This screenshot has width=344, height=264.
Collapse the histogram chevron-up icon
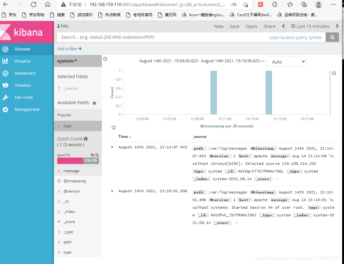pos(114,127)
